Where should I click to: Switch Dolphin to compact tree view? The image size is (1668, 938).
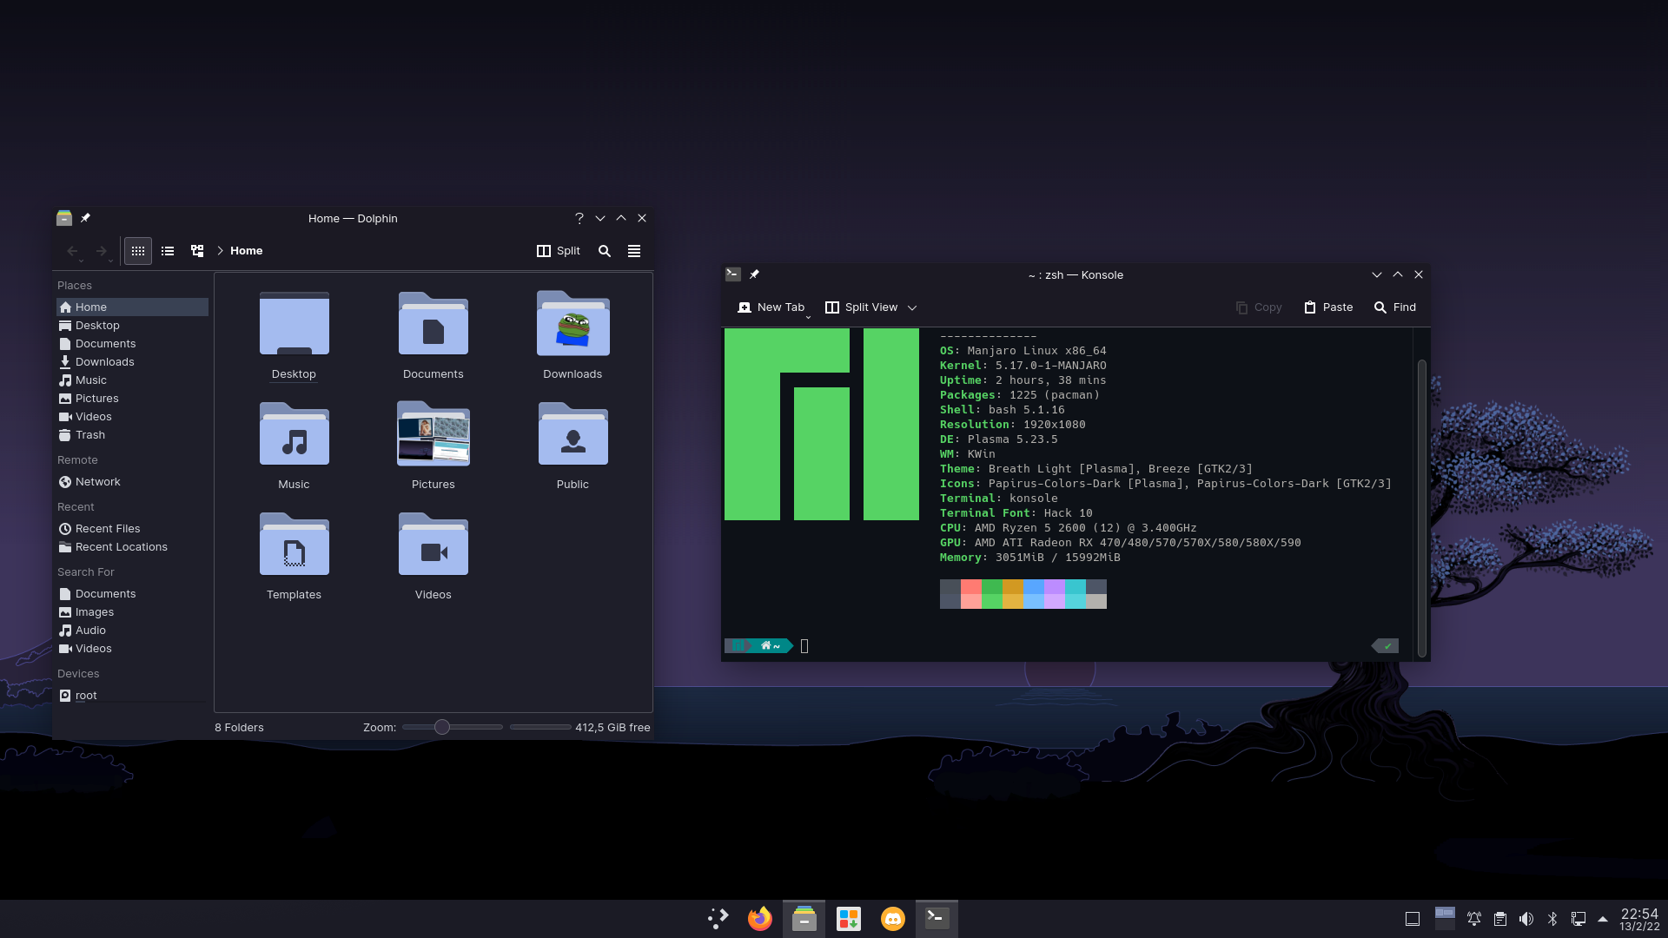[197, 251]
